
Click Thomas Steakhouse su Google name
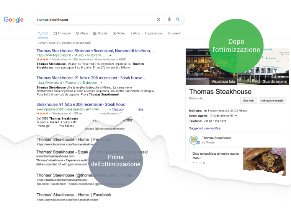217,138
